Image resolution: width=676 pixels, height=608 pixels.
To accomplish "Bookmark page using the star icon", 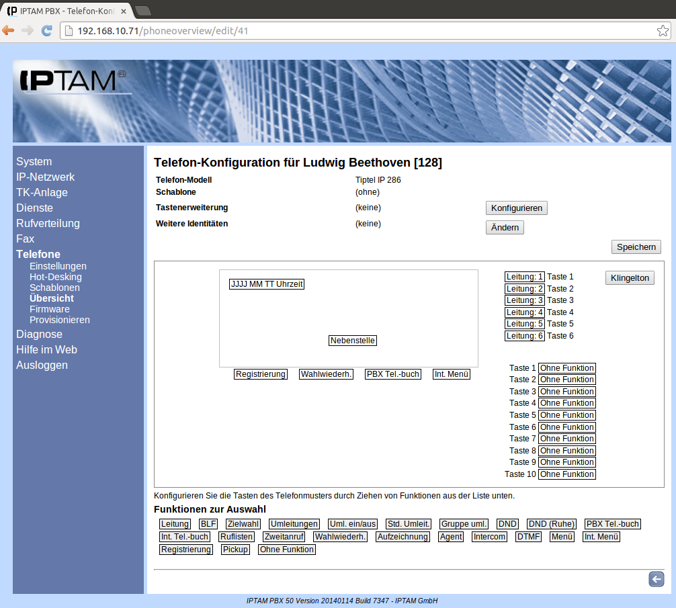I will tap(662, 31).
